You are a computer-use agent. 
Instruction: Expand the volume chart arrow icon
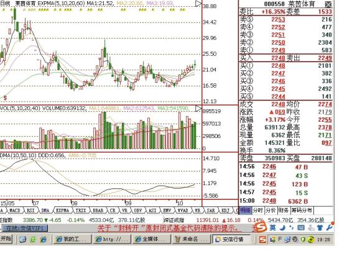198,109
